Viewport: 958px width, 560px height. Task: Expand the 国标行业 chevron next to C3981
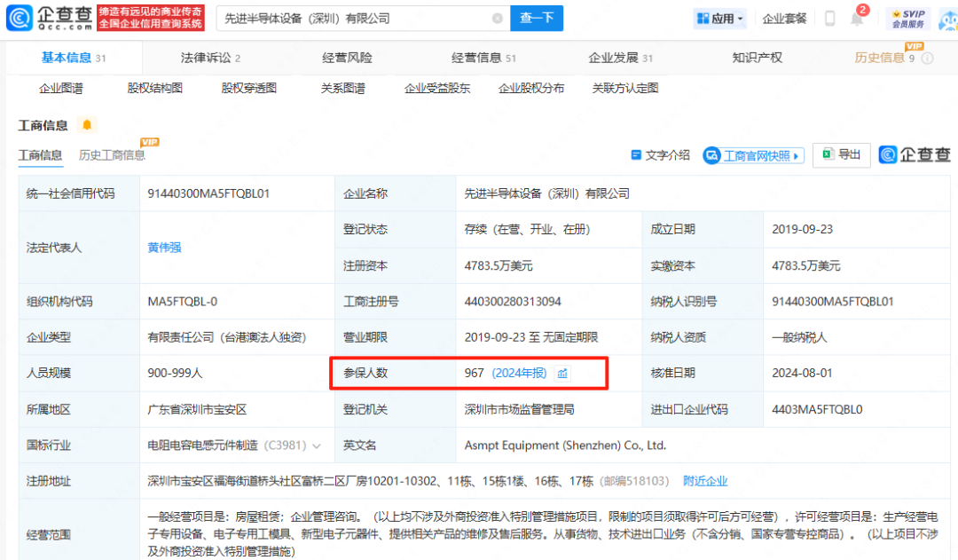(x=317, y=446)
